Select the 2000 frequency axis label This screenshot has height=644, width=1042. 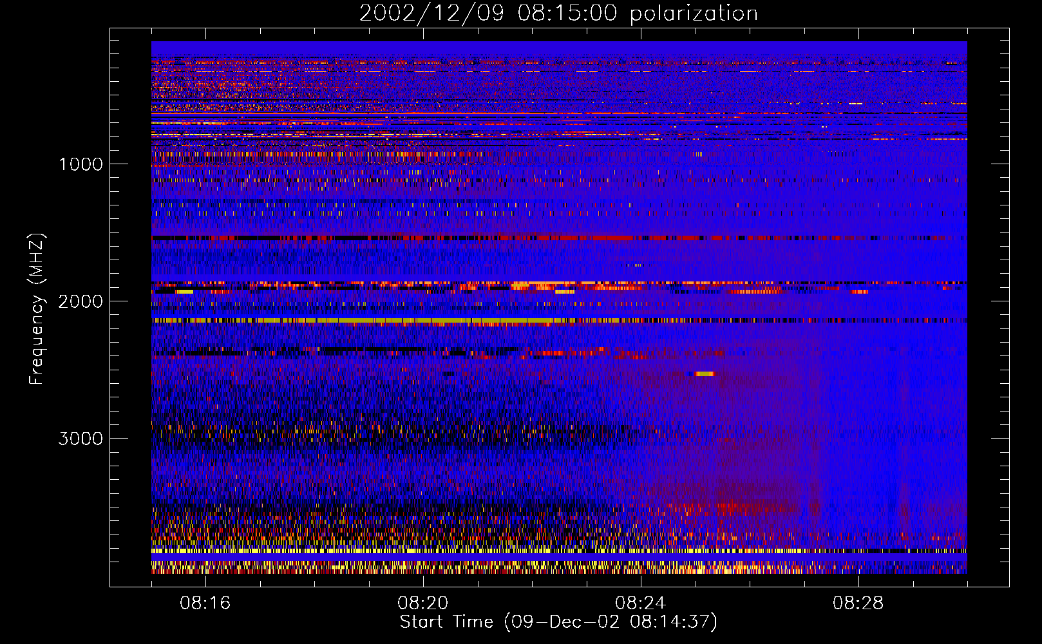(x=81, y=301)
